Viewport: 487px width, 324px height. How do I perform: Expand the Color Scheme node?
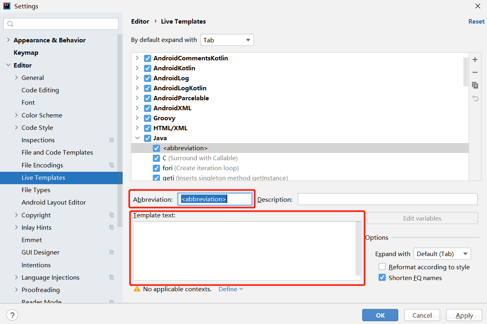[x=16, y=115]
